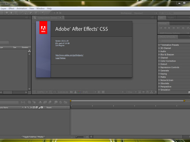Select the Brush tool
This screenshot has height=142, width=190.
[22, 13]
